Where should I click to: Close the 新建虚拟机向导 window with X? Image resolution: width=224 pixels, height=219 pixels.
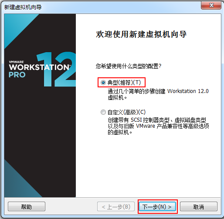coord(211,5)
